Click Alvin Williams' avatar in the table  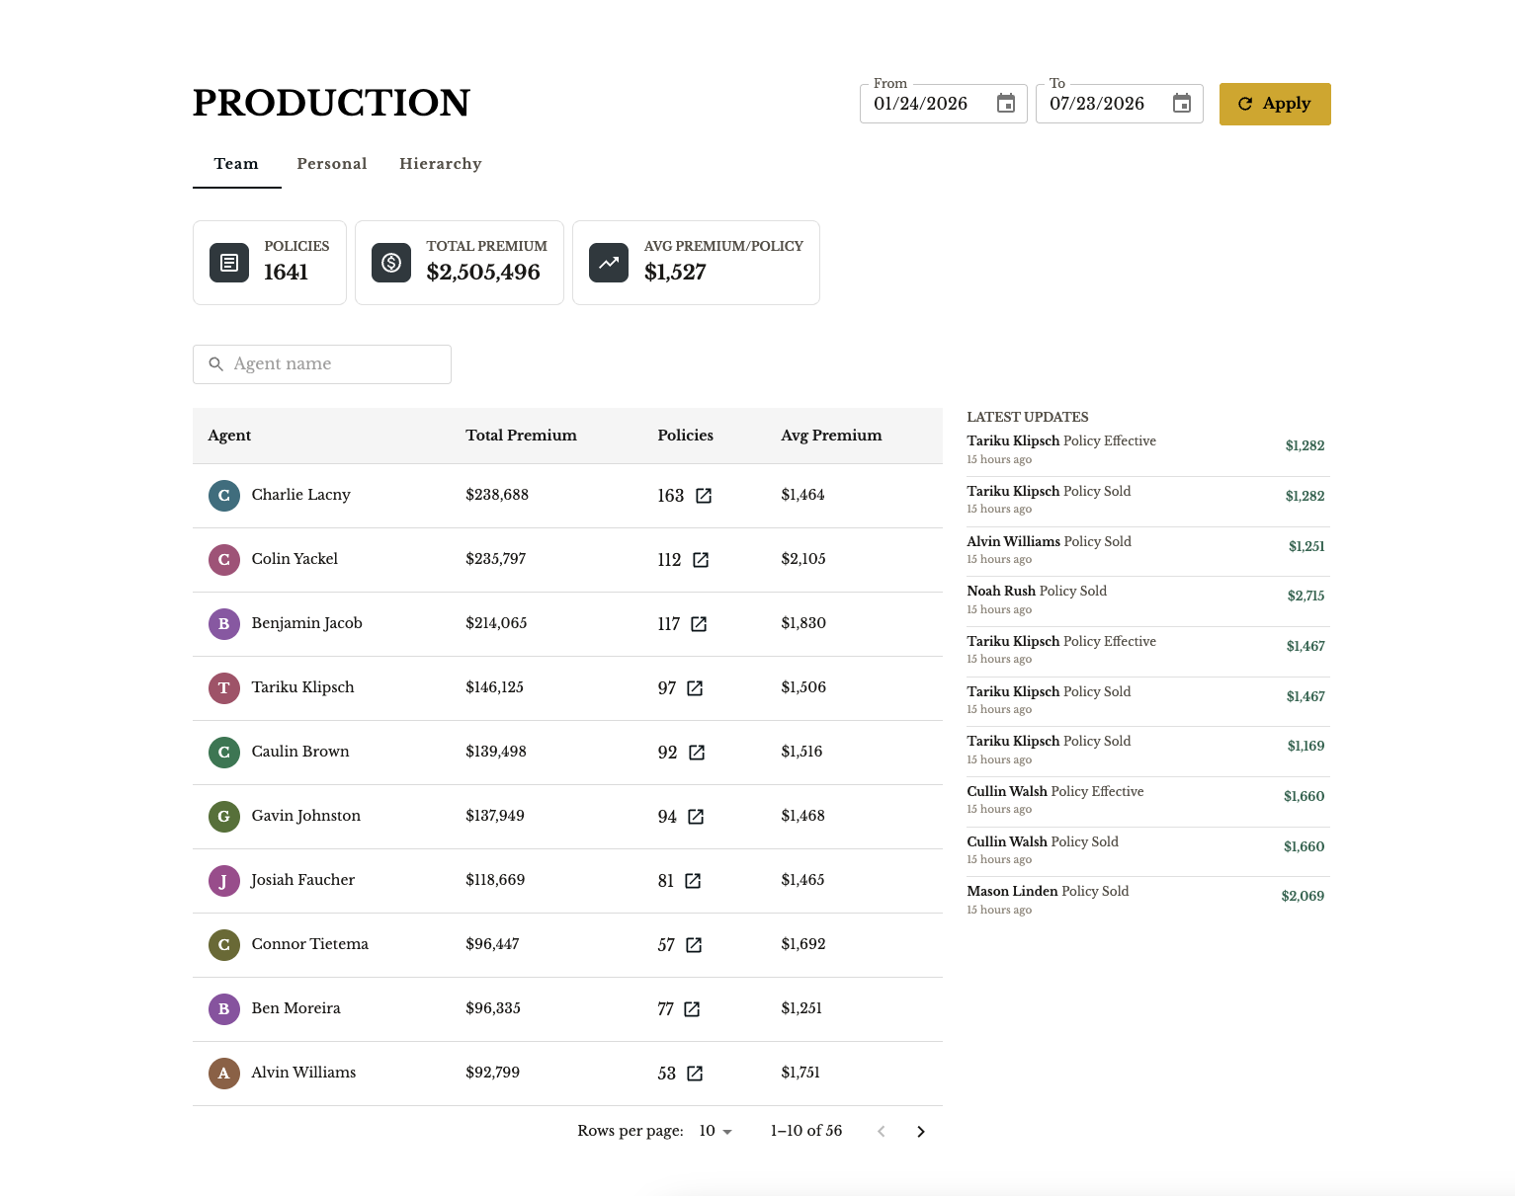click(224, 1074)
